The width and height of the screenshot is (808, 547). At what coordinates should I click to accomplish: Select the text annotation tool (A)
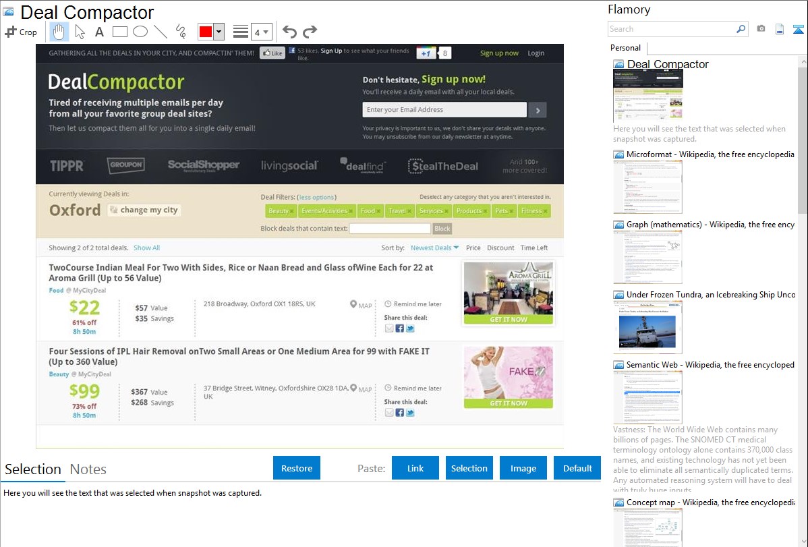pyautogui.click(x=99, y=32)
